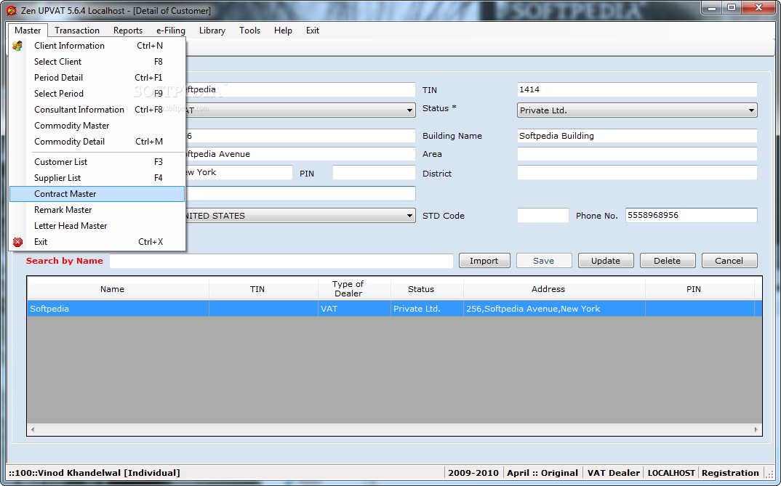Click the table's horizontal scrollbar right arrow
The width and height of the screenshot is (781, 486).
pos(756,429)
